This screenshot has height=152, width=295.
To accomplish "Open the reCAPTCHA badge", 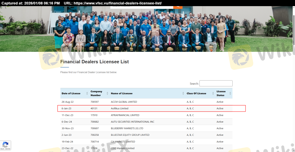I will [x=5, y=146].
